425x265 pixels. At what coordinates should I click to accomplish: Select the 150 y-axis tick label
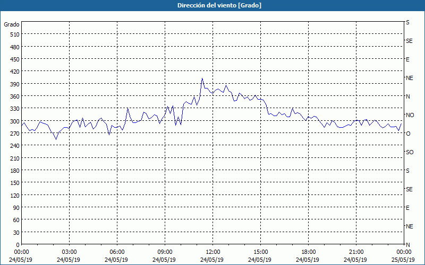point(15,183)
